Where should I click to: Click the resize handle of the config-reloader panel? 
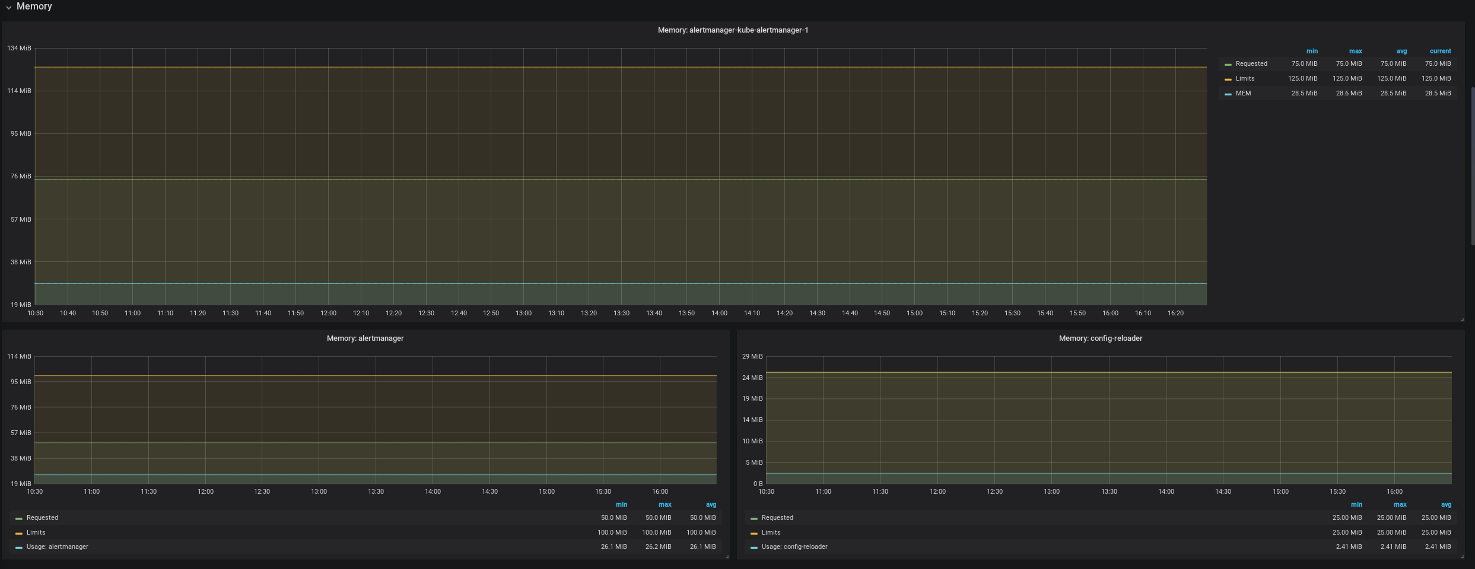coord(1462,557)
